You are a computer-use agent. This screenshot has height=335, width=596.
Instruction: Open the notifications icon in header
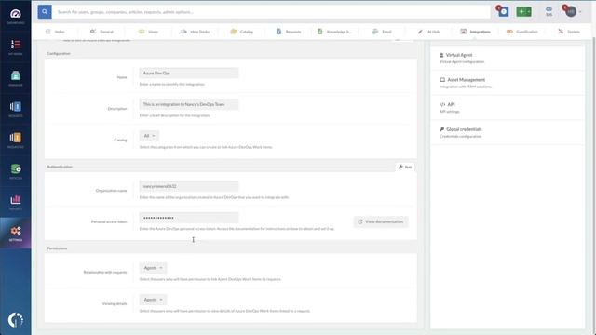pos(503,11)
